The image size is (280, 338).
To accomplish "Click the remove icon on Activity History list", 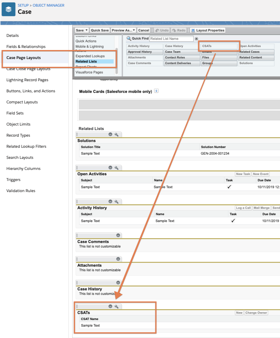I will (x=110, y=202).
